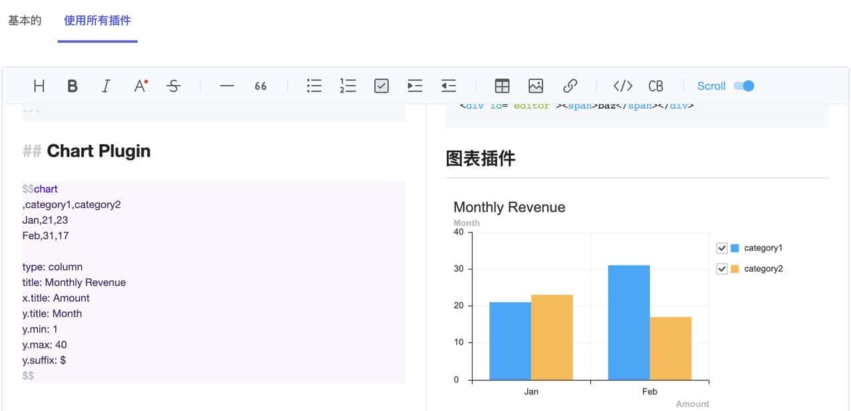The image size is (851, 411).
Task: Switch to the 基本的 tab
Action: click(24, 21)
